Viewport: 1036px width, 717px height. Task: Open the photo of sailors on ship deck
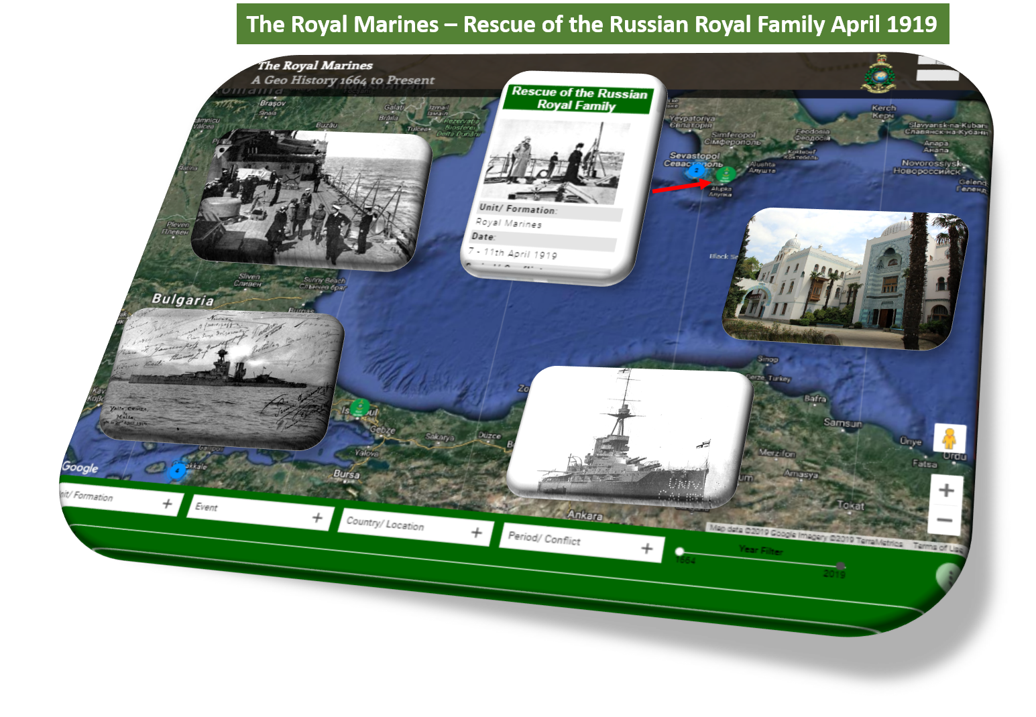point(312,200)
